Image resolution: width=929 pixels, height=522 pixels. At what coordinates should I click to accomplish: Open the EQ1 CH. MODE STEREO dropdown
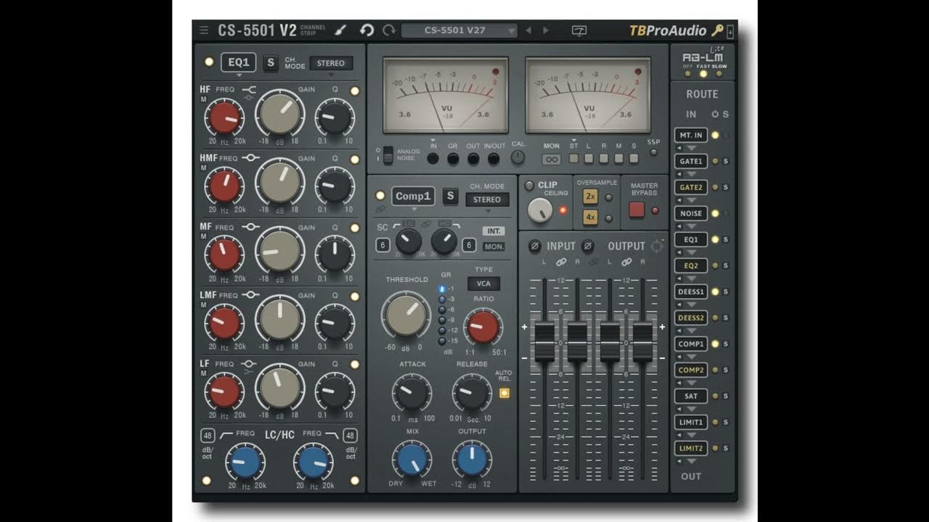(x=331, y=63)
